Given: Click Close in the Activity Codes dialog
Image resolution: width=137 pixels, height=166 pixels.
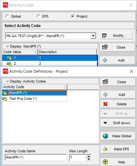Looking at the screenshot, I should coord(117,47).
